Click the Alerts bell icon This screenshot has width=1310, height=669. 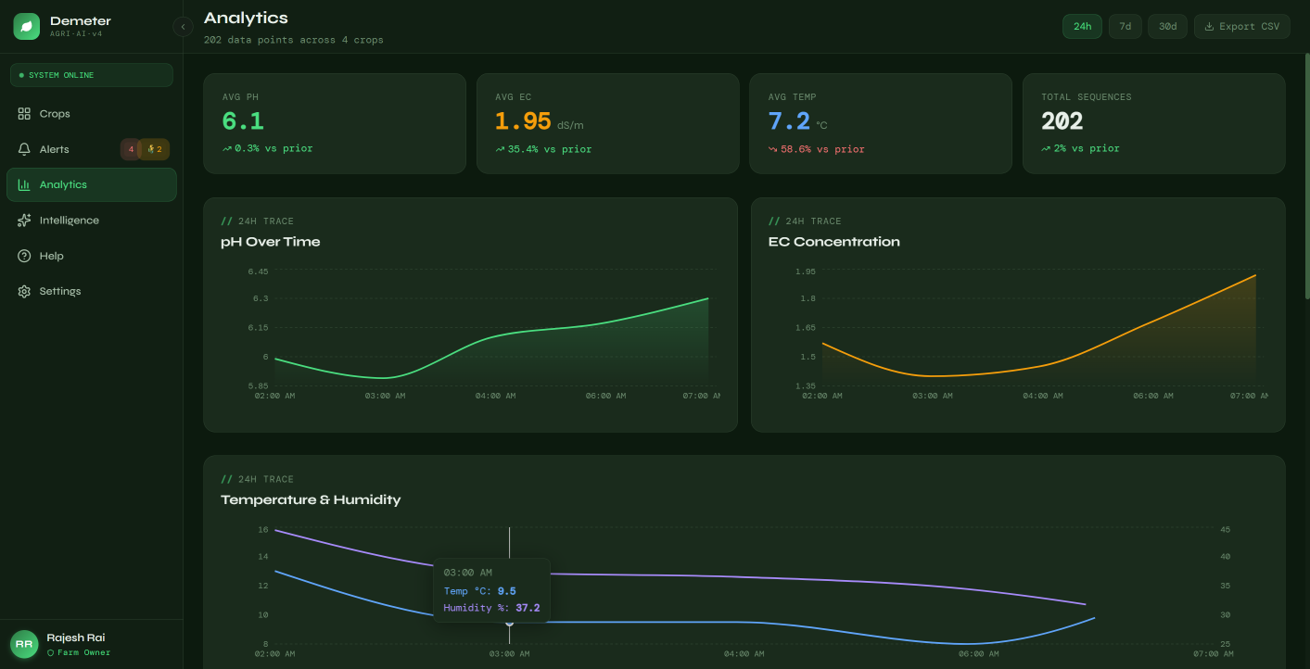[24, 149]
